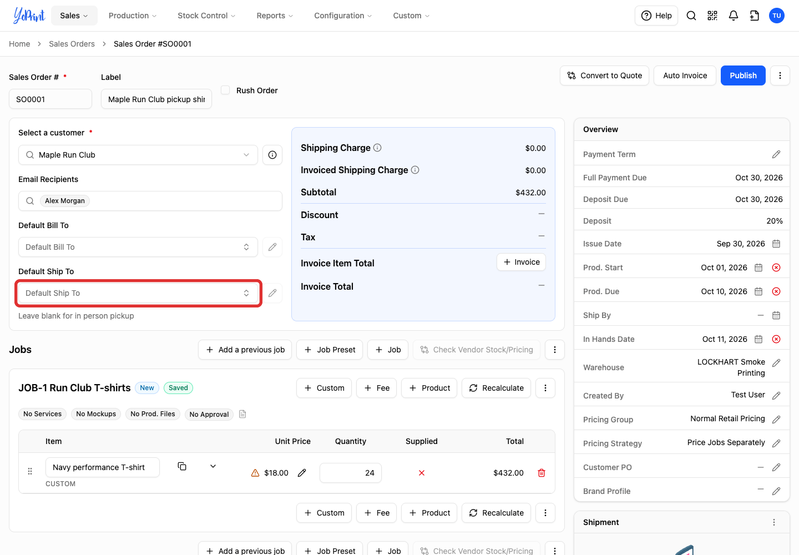
Task: Click the Publish button
Action: click(x=743, y=75)
